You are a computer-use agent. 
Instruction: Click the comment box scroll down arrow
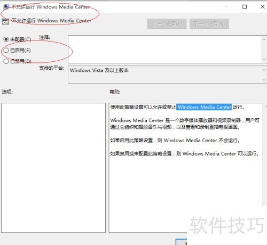point(264,59)
